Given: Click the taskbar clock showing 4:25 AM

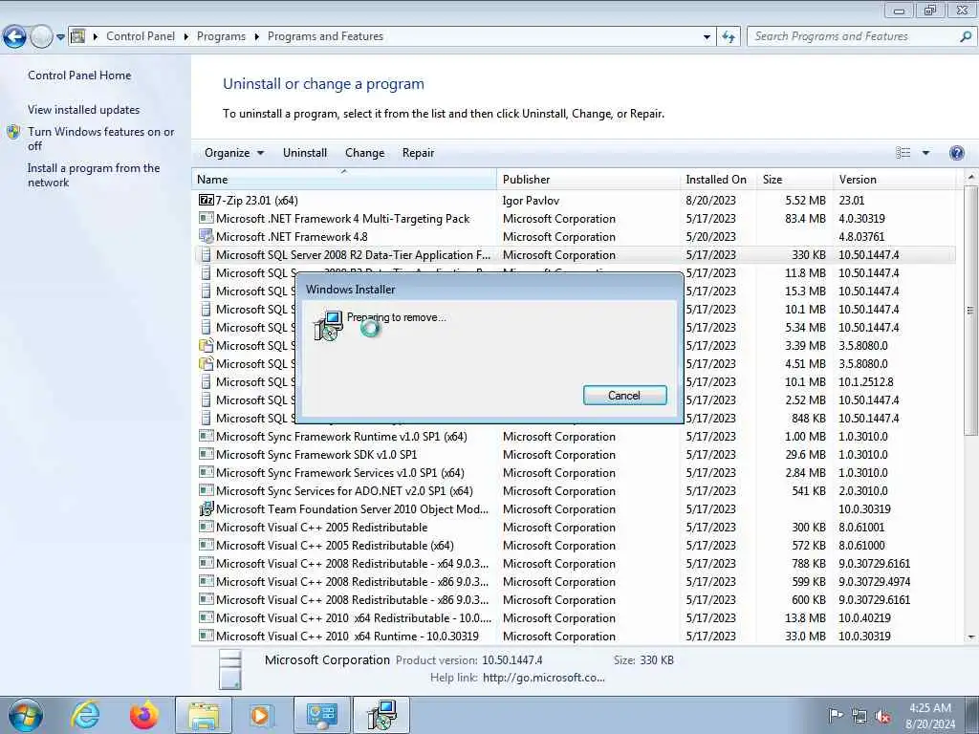Looking at the screenshot, I should tap(930, 716).
